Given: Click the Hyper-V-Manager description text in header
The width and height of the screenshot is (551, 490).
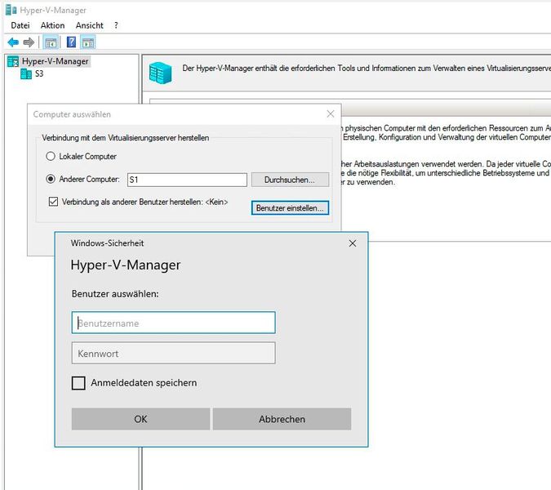Looking at the screenshot, I should [367, 69].
